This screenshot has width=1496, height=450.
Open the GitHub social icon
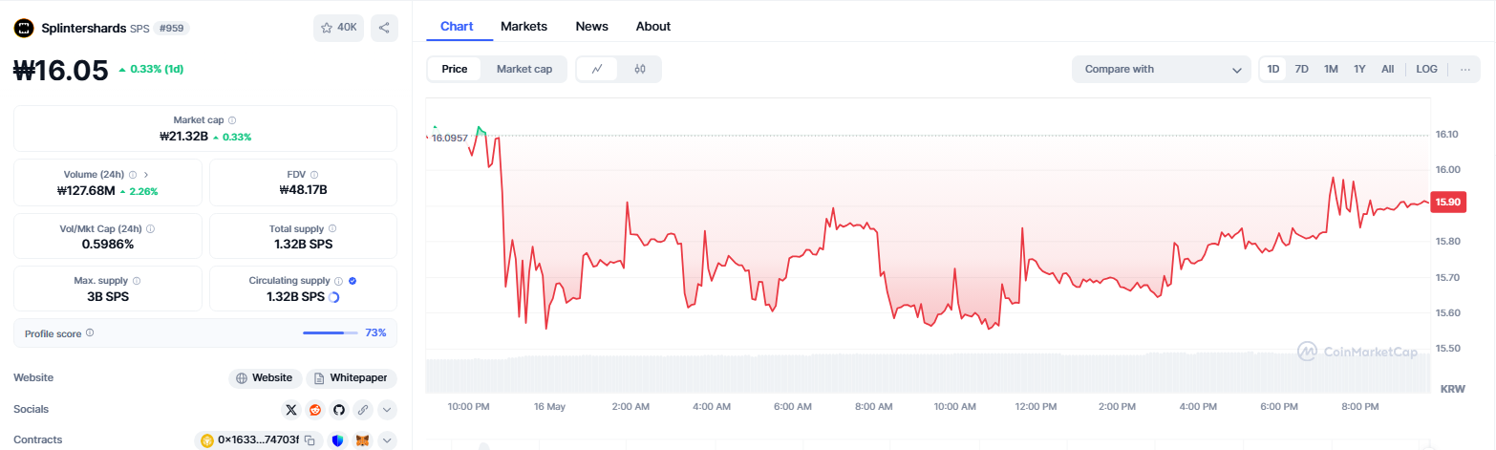tap(338, 410)
